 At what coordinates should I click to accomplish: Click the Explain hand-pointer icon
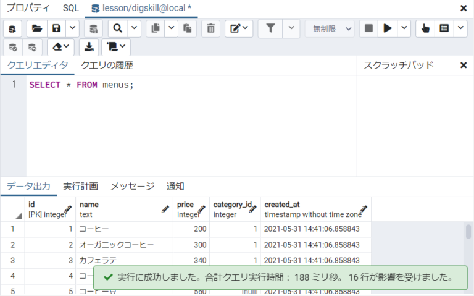425,28
